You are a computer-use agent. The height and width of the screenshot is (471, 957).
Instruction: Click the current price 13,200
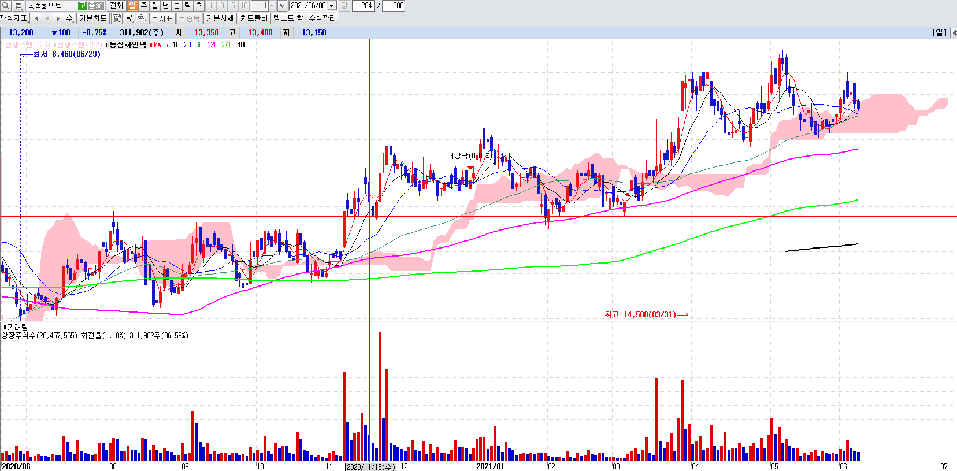[21, 33]
